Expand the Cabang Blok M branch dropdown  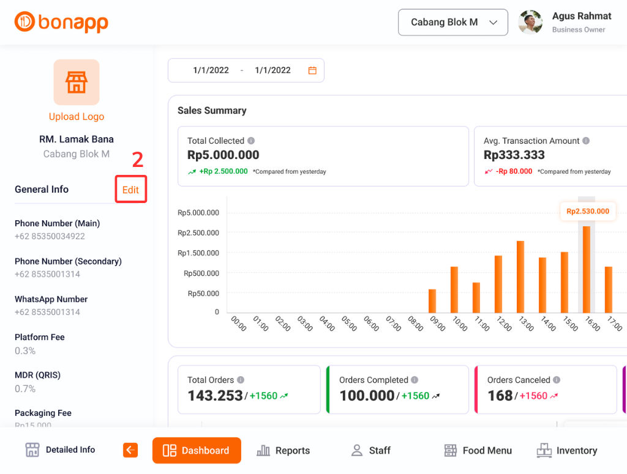coord(452,23)
